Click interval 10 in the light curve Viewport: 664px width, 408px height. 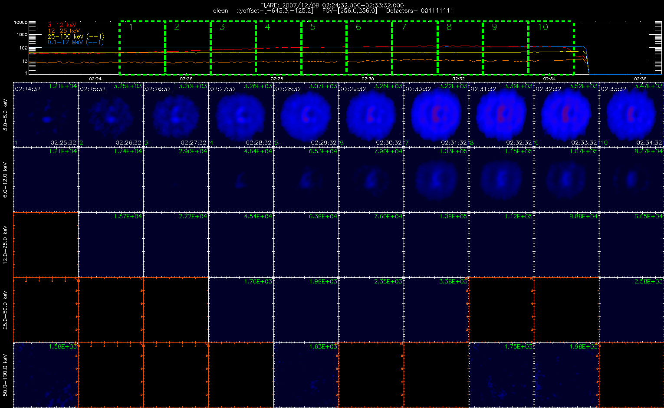pyautogui.click(x=551, y=48)
